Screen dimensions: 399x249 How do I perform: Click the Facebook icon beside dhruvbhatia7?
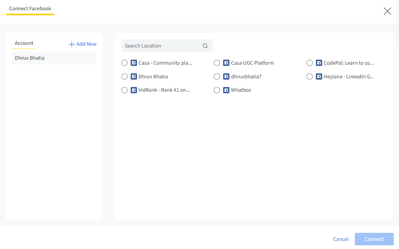click(x=226, y=76)
